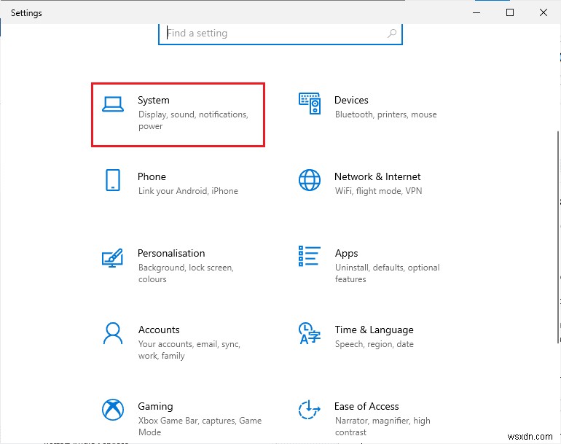Maximize the Settings window

point(510,12)
